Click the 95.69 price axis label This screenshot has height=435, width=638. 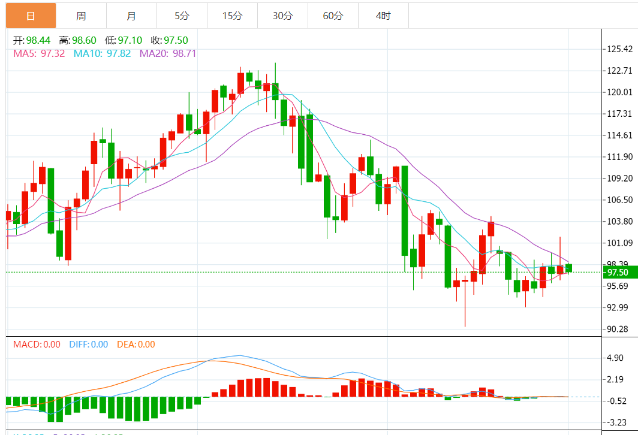point(618,286)
